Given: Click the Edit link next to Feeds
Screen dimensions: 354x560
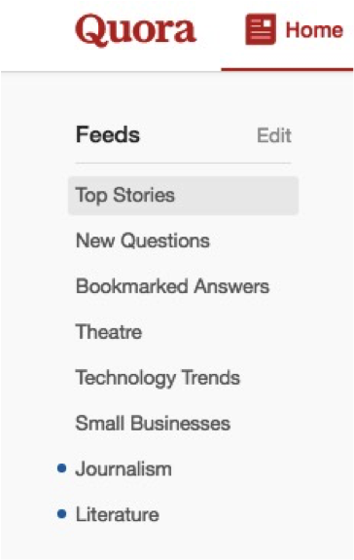Looking at the screenshot, I should 274,135.
